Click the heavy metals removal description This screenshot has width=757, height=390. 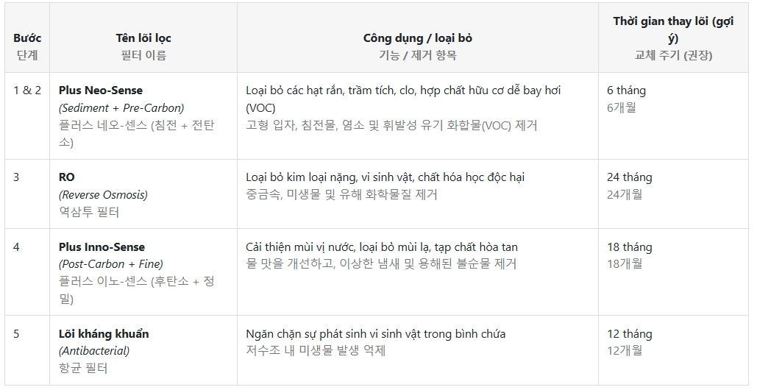385,177
